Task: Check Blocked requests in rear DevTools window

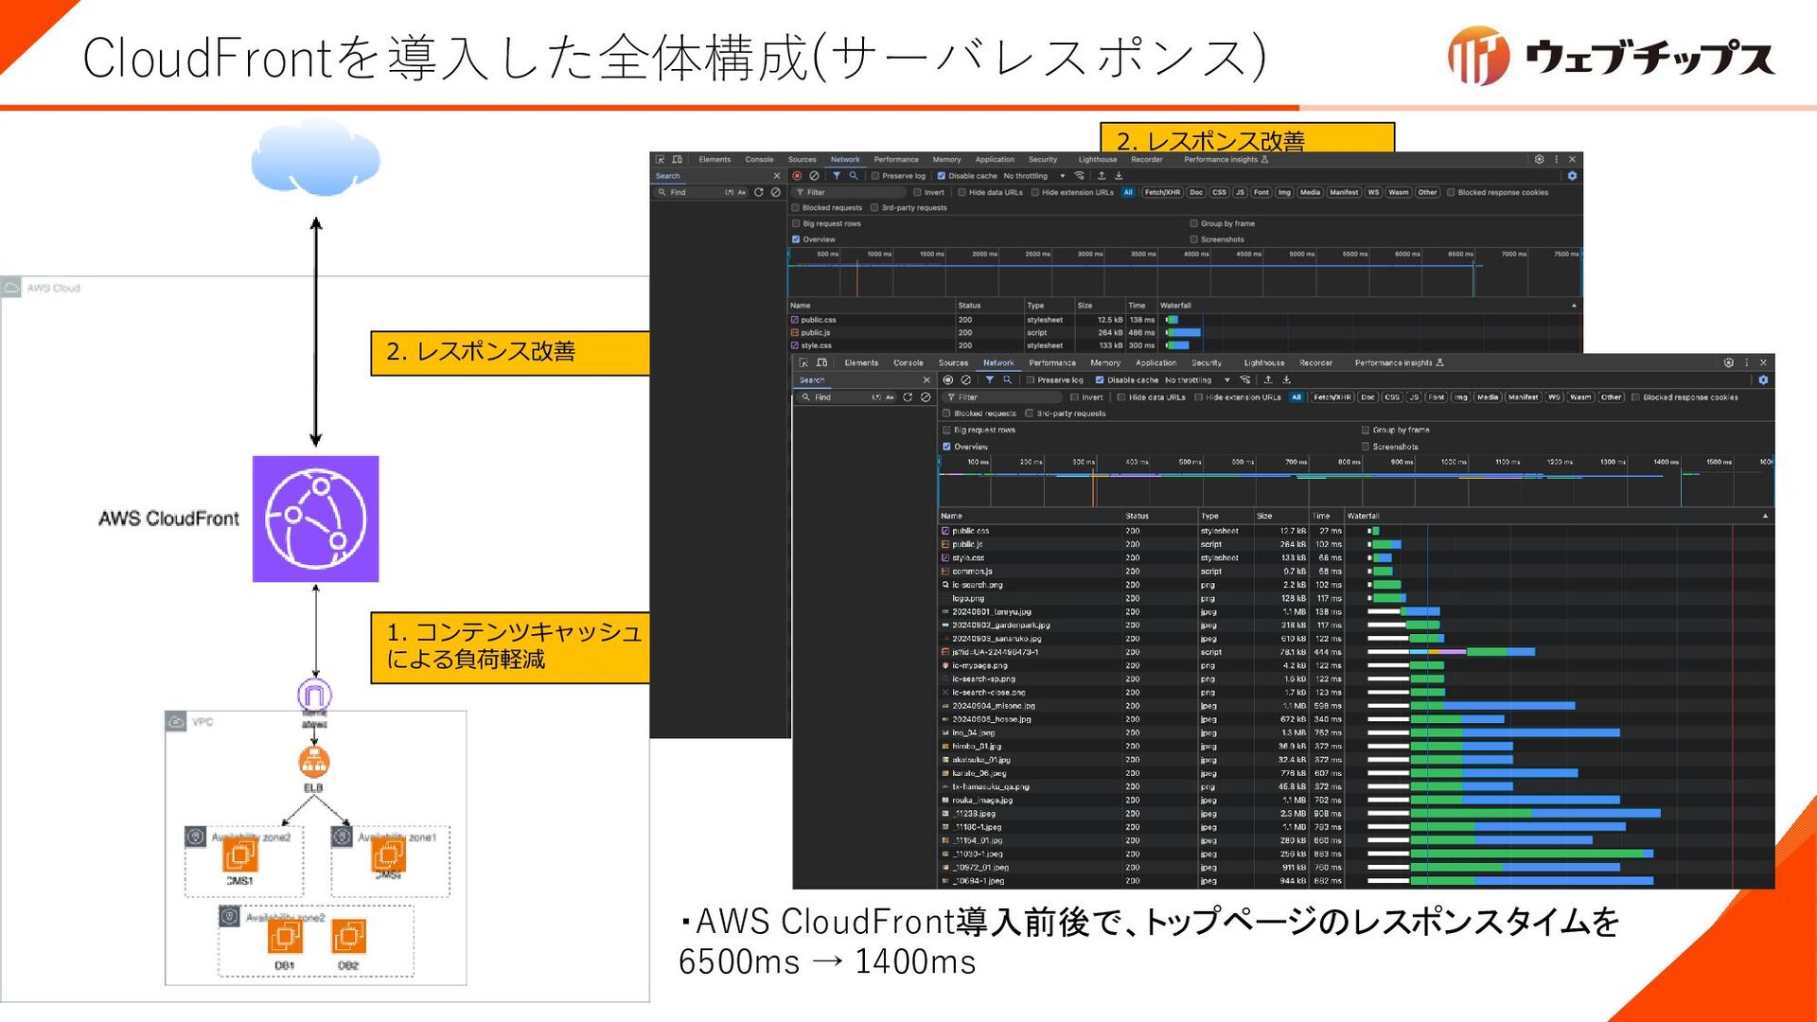Action: (x=796, y=208)
